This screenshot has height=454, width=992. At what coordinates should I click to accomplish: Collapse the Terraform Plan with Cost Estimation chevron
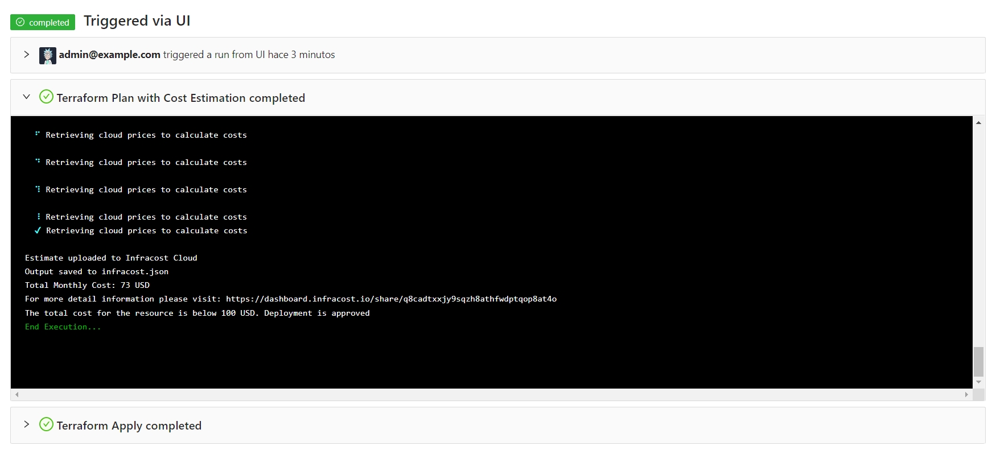click(x=26, y=97)
